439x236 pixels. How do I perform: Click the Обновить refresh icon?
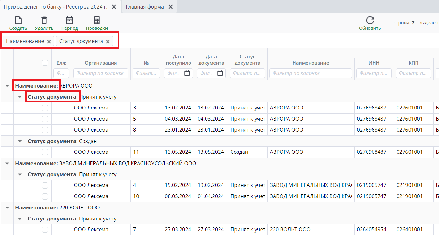[x=370, y=21]
